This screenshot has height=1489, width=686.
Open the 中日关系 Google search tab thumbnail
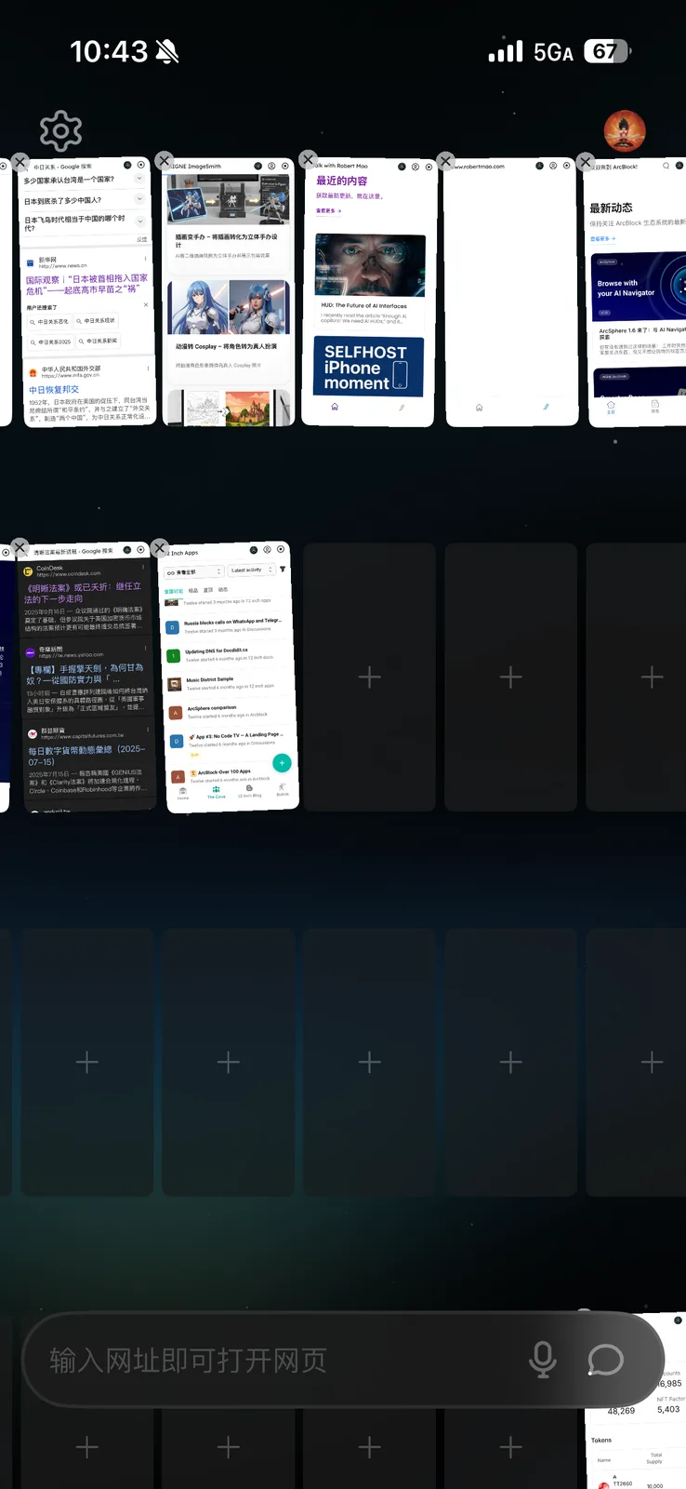coord(89,294)
